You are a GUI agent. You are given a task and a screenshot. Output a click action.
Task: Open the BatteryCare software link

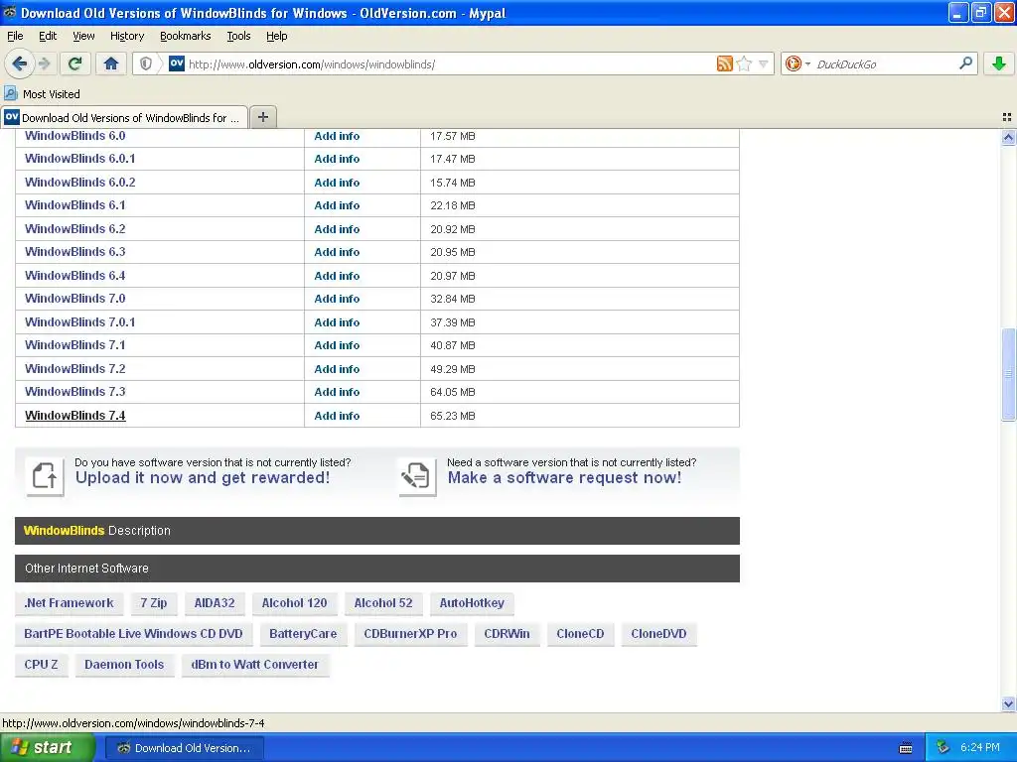[x=303, y=634]
